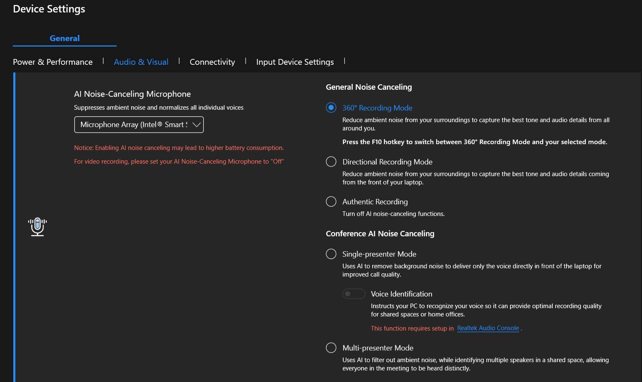Click the AI Noise-Canceling Microphone heading
The height and width of the screenshot is (382, 642).
pos(132,94)
